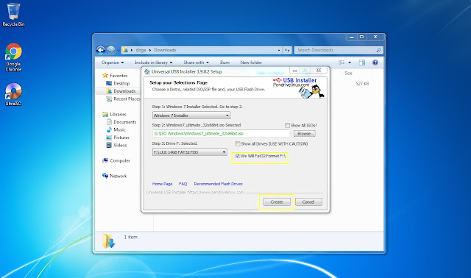Open the Share with menu

point(196,63)
